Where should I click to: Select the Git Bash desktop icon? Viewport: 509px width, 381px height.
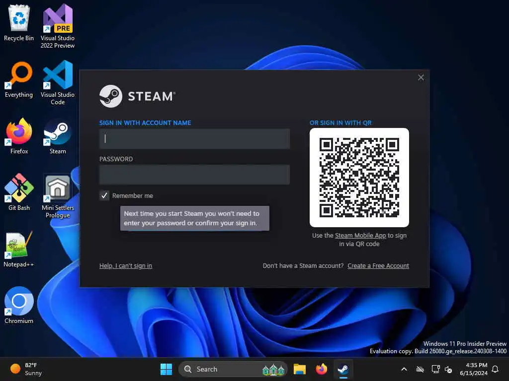point(19,192)
